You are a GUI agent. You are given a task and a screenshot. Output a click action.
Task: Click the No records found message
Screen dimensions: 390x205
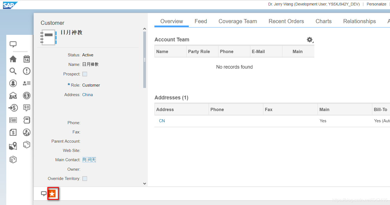click(x=234, y=67)
